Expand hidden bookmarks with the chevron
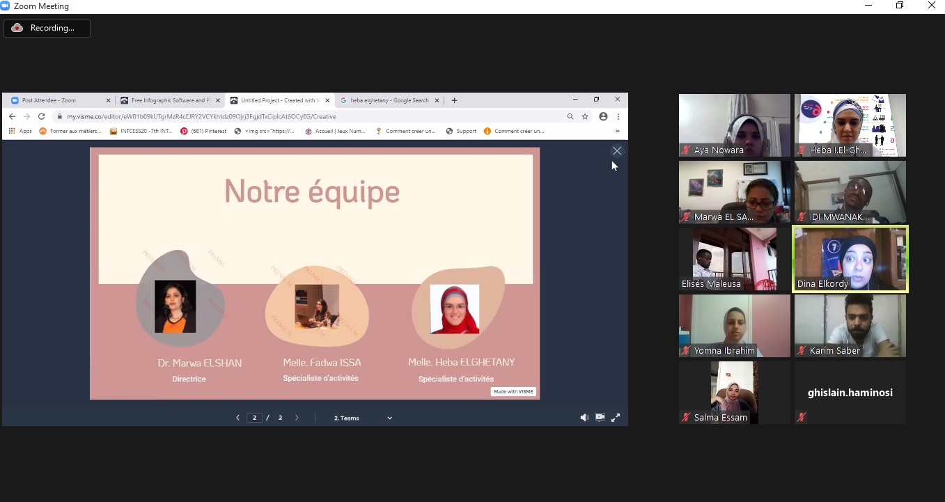This screenshot has height=502, width=945. click(x=617, y=131)
